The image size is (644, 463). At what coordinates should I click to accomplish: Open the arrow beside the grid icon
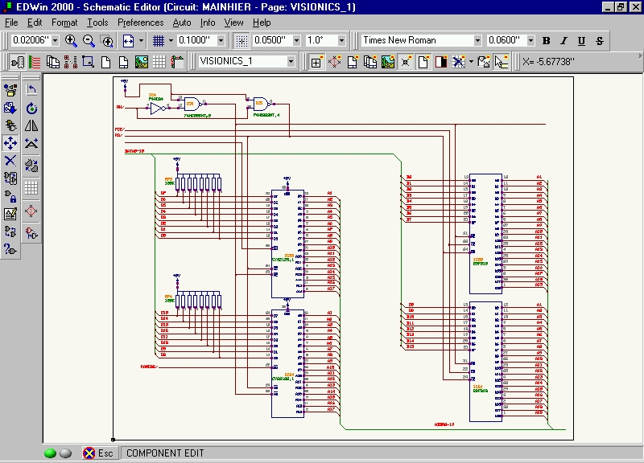171,41
